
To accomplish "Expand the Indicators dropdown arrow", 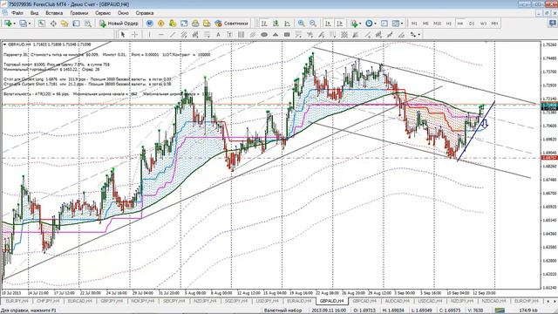I will [360, 24].
